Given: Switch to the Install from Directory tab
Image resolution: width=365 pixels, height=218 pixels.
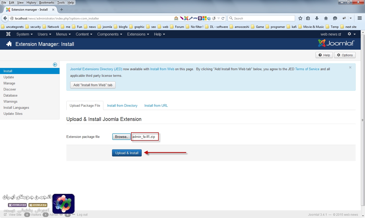Looking at the screenshot, I should click(122, 106).
